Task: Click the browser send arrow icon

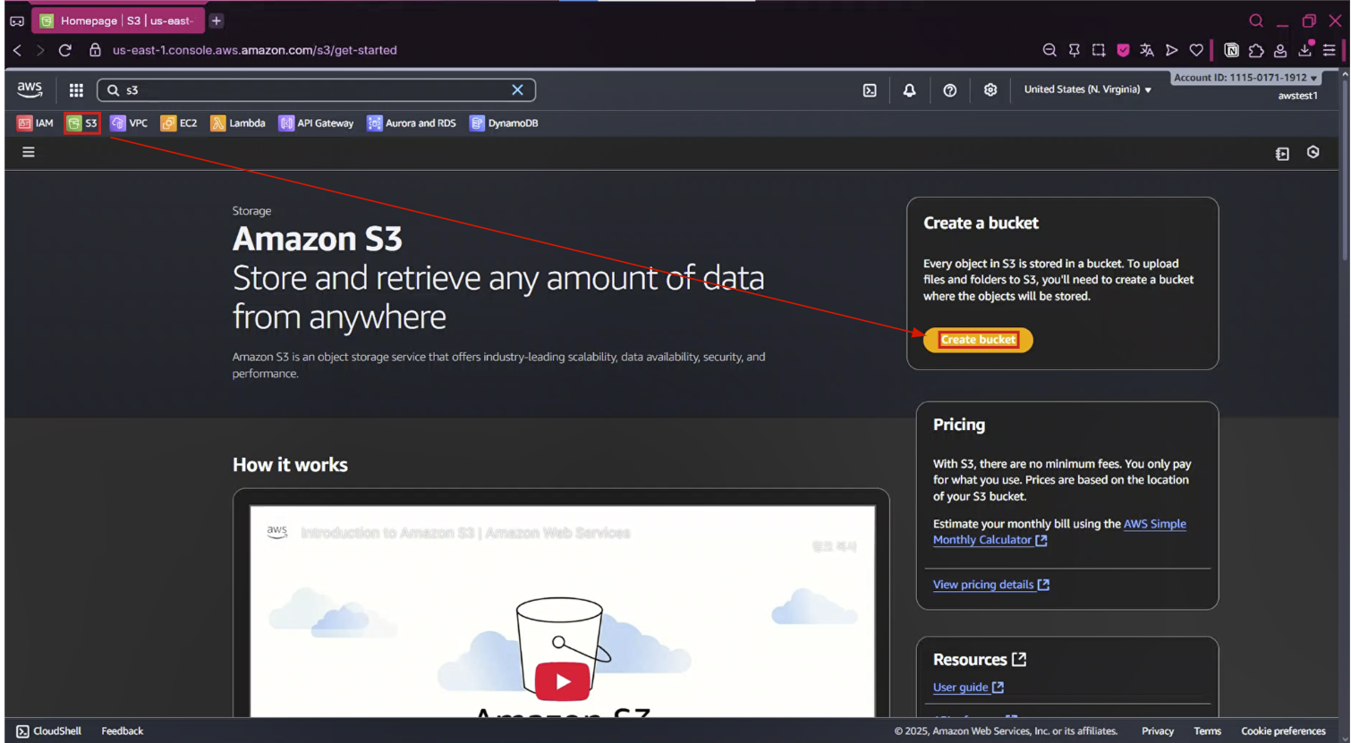Action: point(1171,50)
